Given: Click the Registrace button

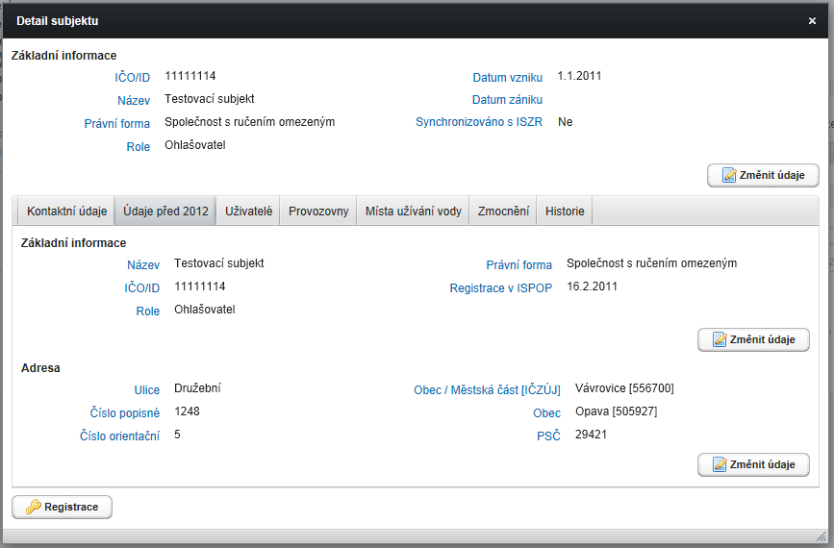Looking at the screenshot, I should [x=62, y=507].
